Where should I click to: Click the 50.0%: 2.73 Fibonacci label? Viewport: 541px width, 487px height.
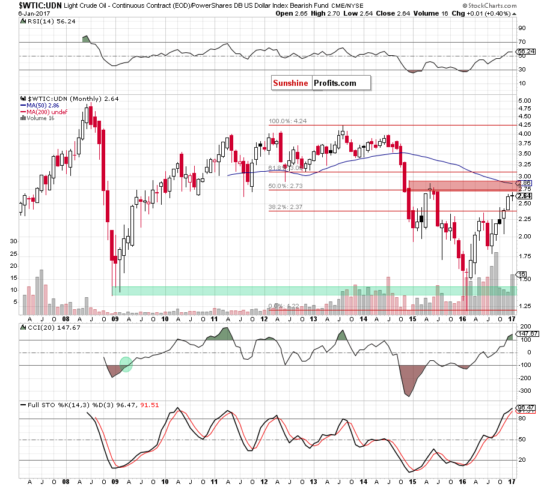286,186
